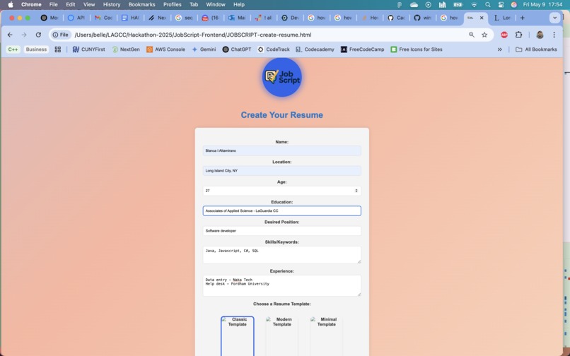The image size is (570, 356).
Task: Click the date and time in menu bar
Action: [542, 5]
